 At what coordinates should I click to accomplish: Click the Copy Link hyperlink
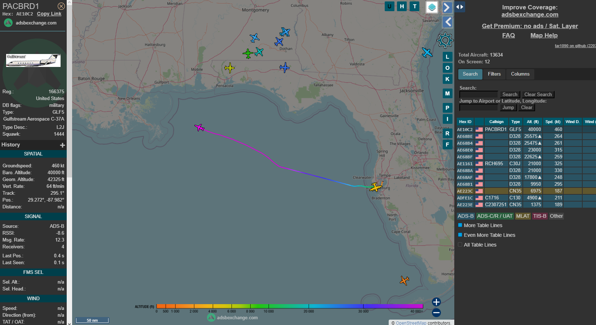click(49, 14)
